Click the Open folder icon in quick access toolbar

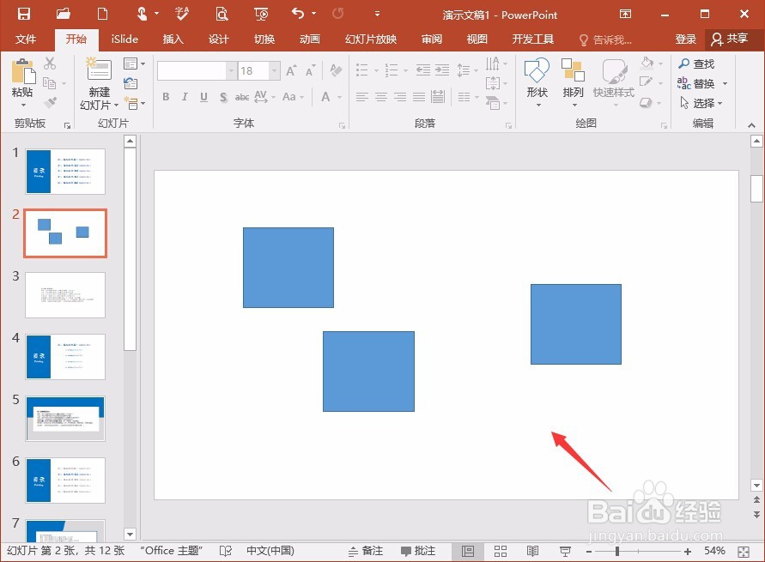pyautogui.click(x=63, y=14)
